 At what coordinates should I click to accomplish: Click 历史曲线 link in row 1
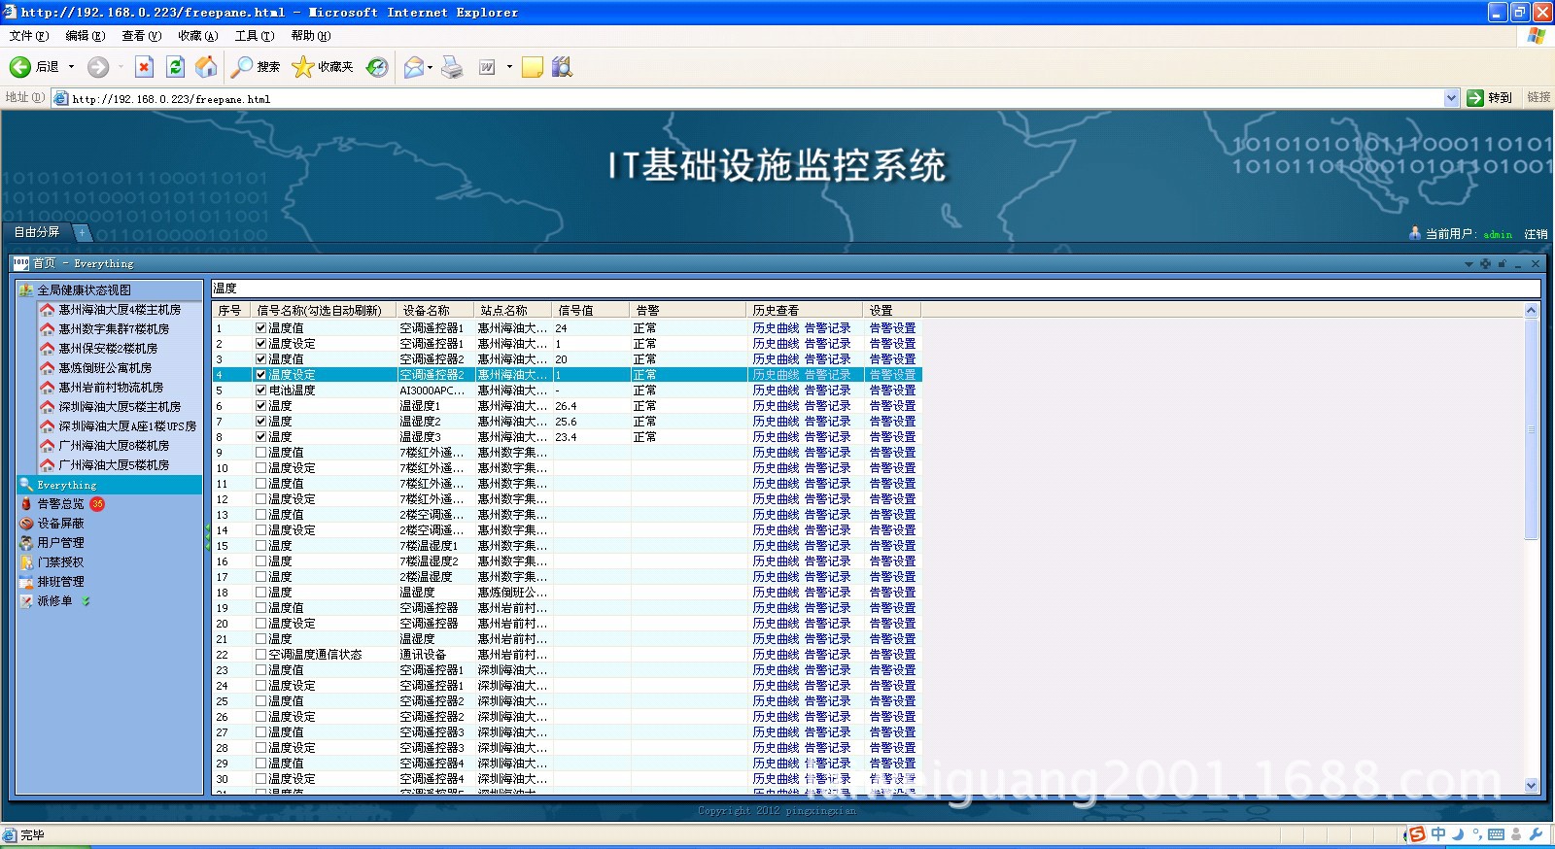776,328
